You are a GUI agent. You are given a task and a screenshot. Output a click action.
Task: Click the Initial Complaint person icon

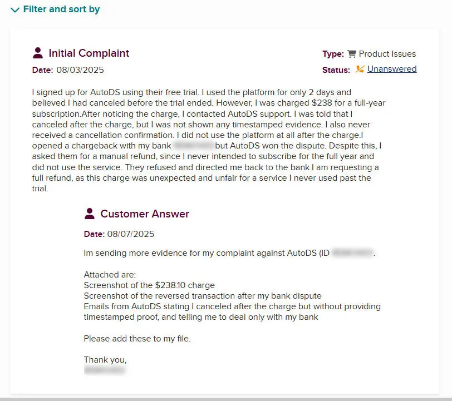point(38,53)
